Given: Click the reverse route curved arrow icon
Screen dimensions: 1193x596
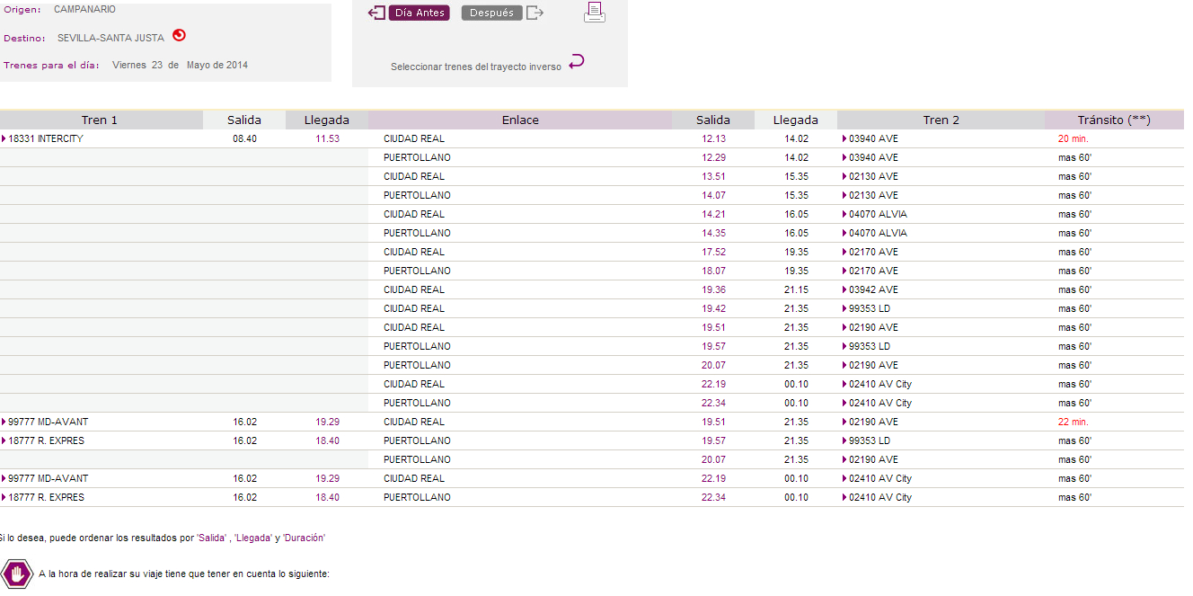Looking at the screenshot, I should point(577,62).
